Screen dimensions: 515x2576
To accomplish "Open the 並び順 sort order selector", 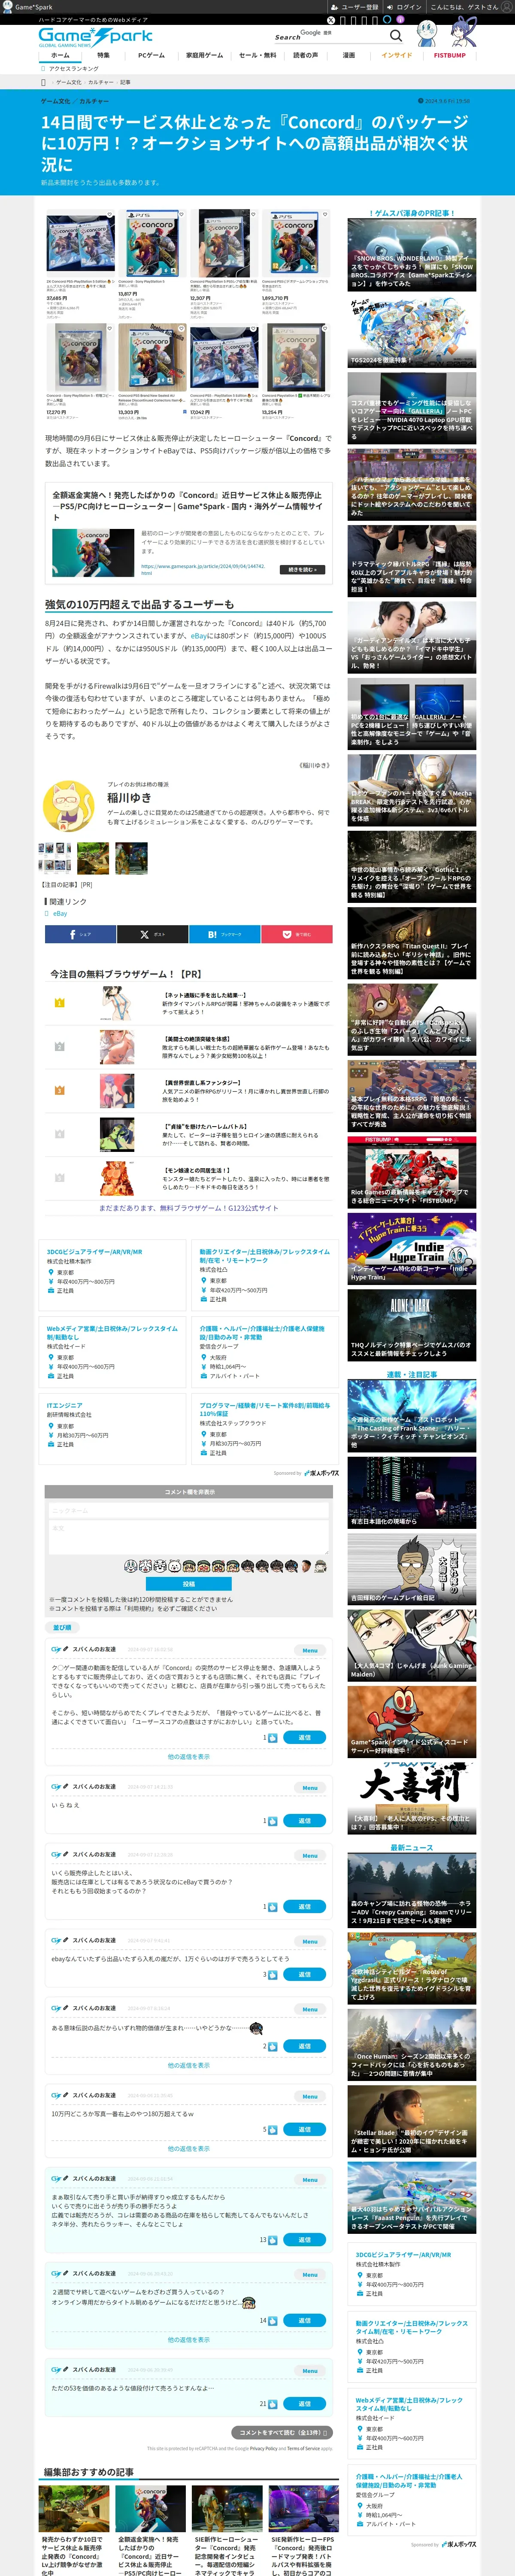I will tap(62, 1627).
